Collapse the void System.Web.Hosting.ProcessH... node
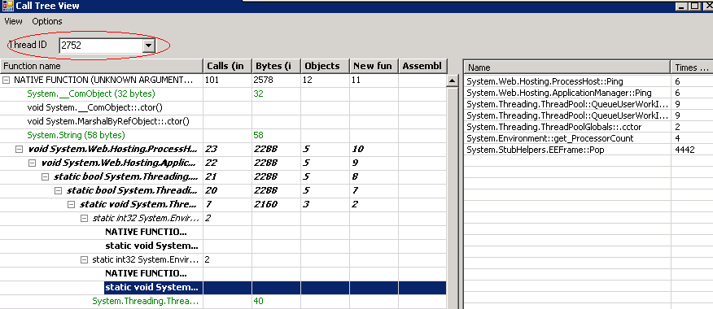 tap(19, 149)
